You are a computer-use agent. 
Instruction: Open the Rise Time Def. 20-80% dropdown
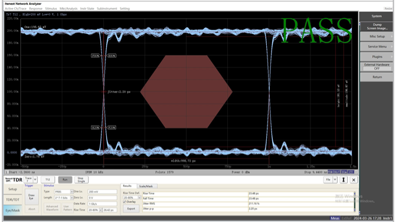[x=139, y=198]
